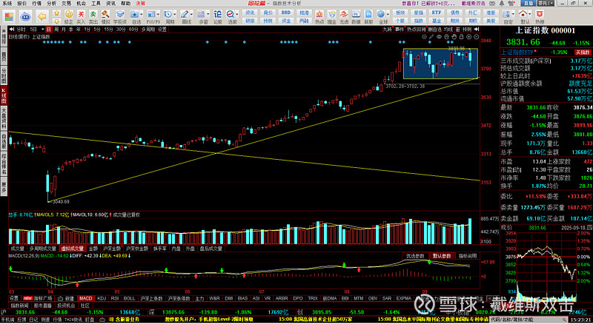Open the 分析 menu
The image size is (593, 324).
tap(51, 4)
